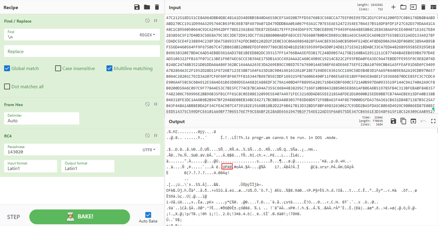This screenshot has width=438, height=226.
Task: Save the current recipe
Action: (x=137, y=7)
